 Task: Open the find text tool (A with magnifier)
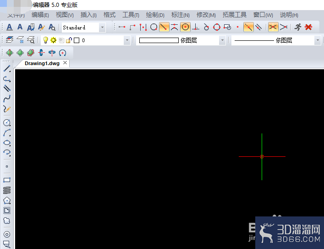52,27
